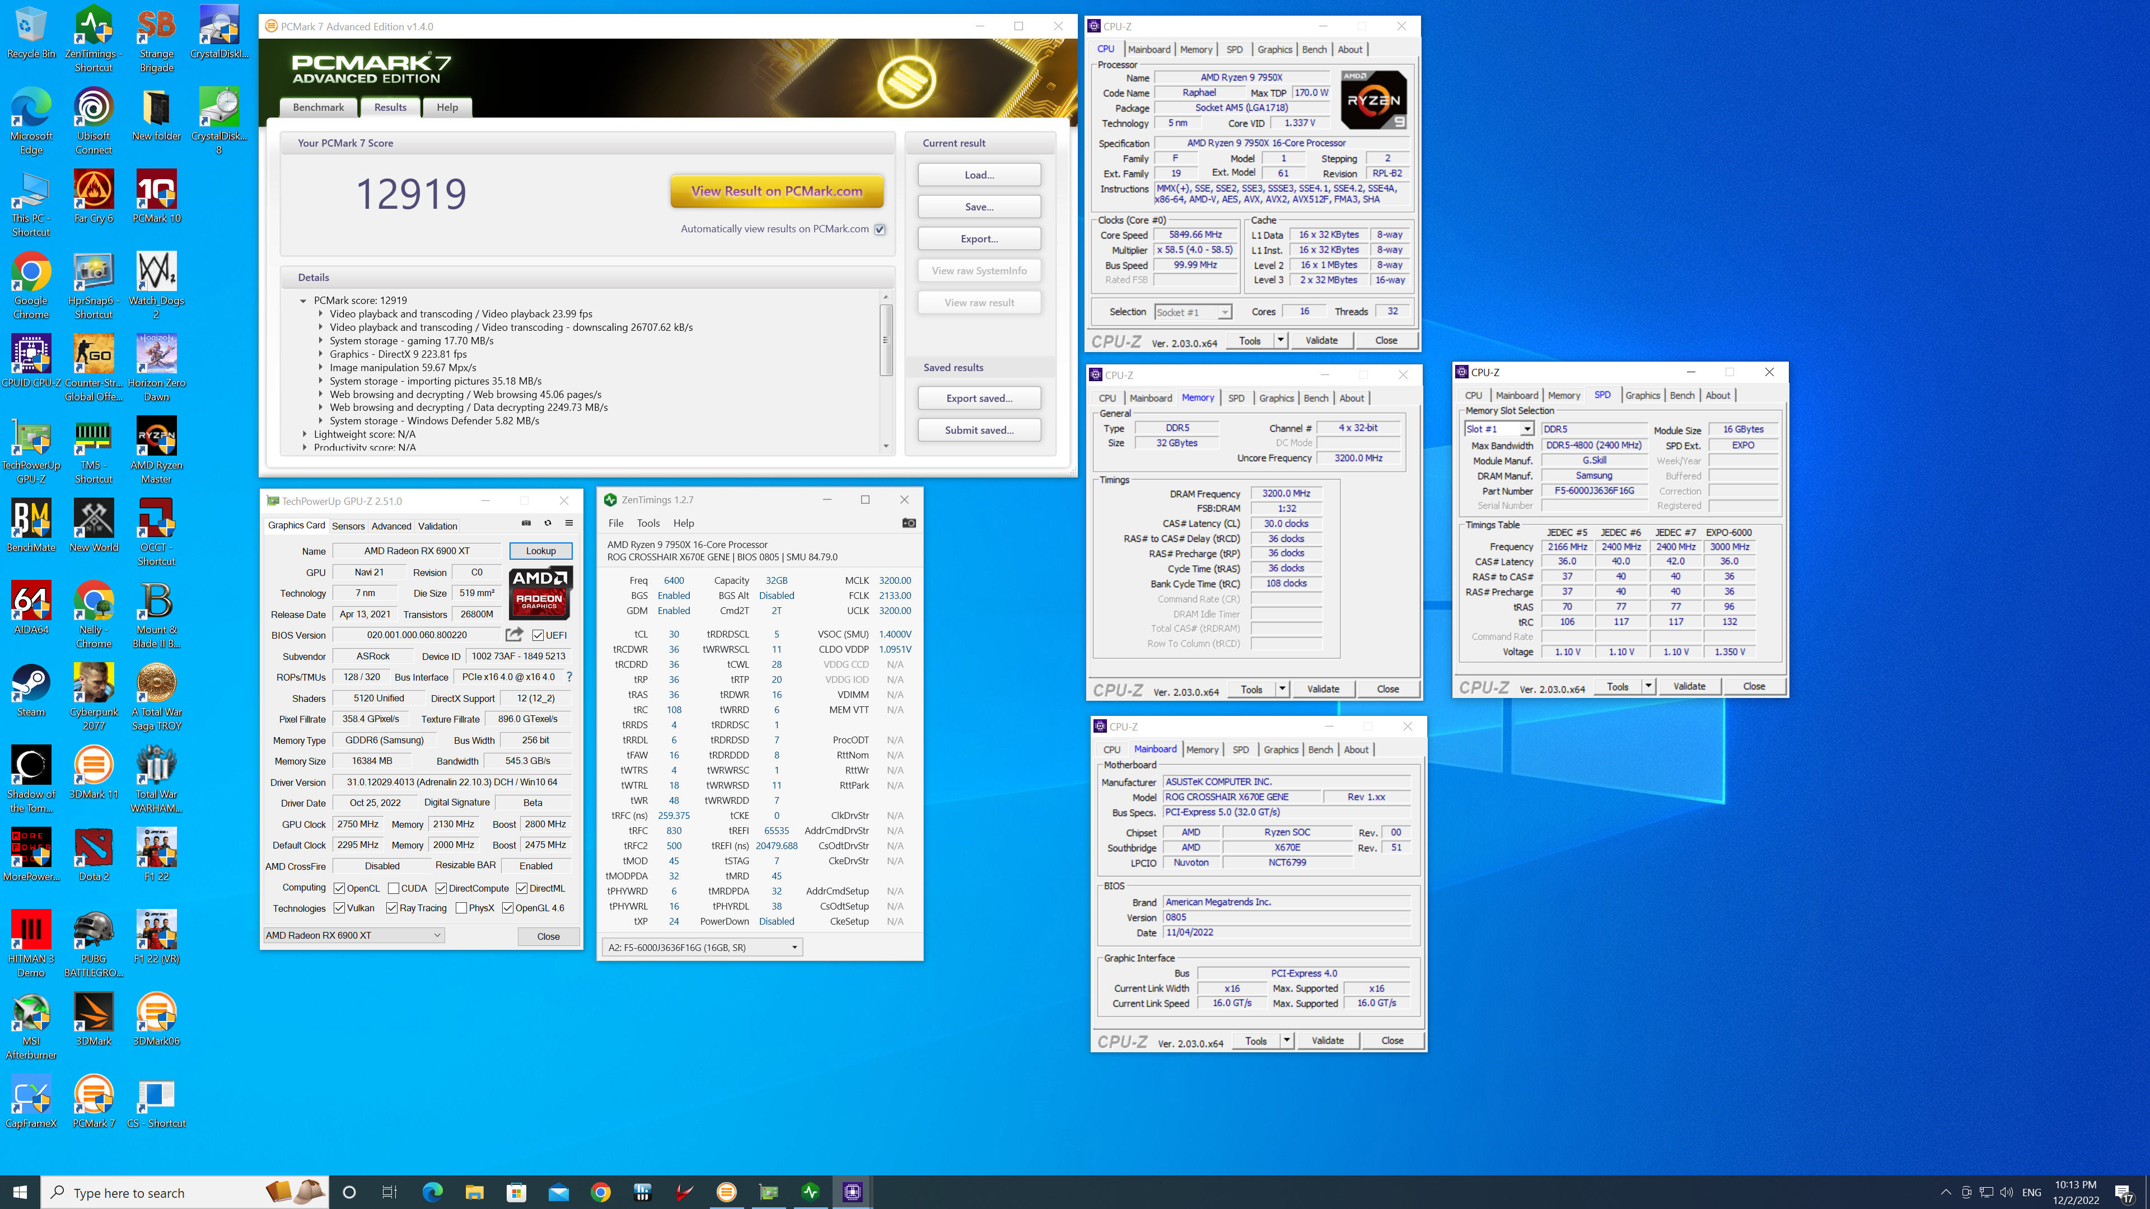
Task: Open ZenTimings shortcut on desktop
Action: click(94, 39)
